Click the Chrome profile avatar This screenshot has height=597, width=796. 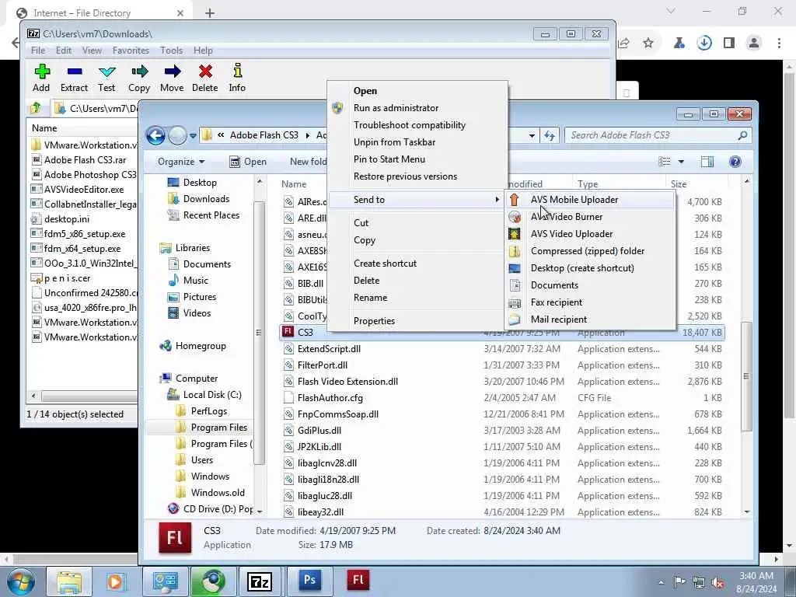pos(754,44)
